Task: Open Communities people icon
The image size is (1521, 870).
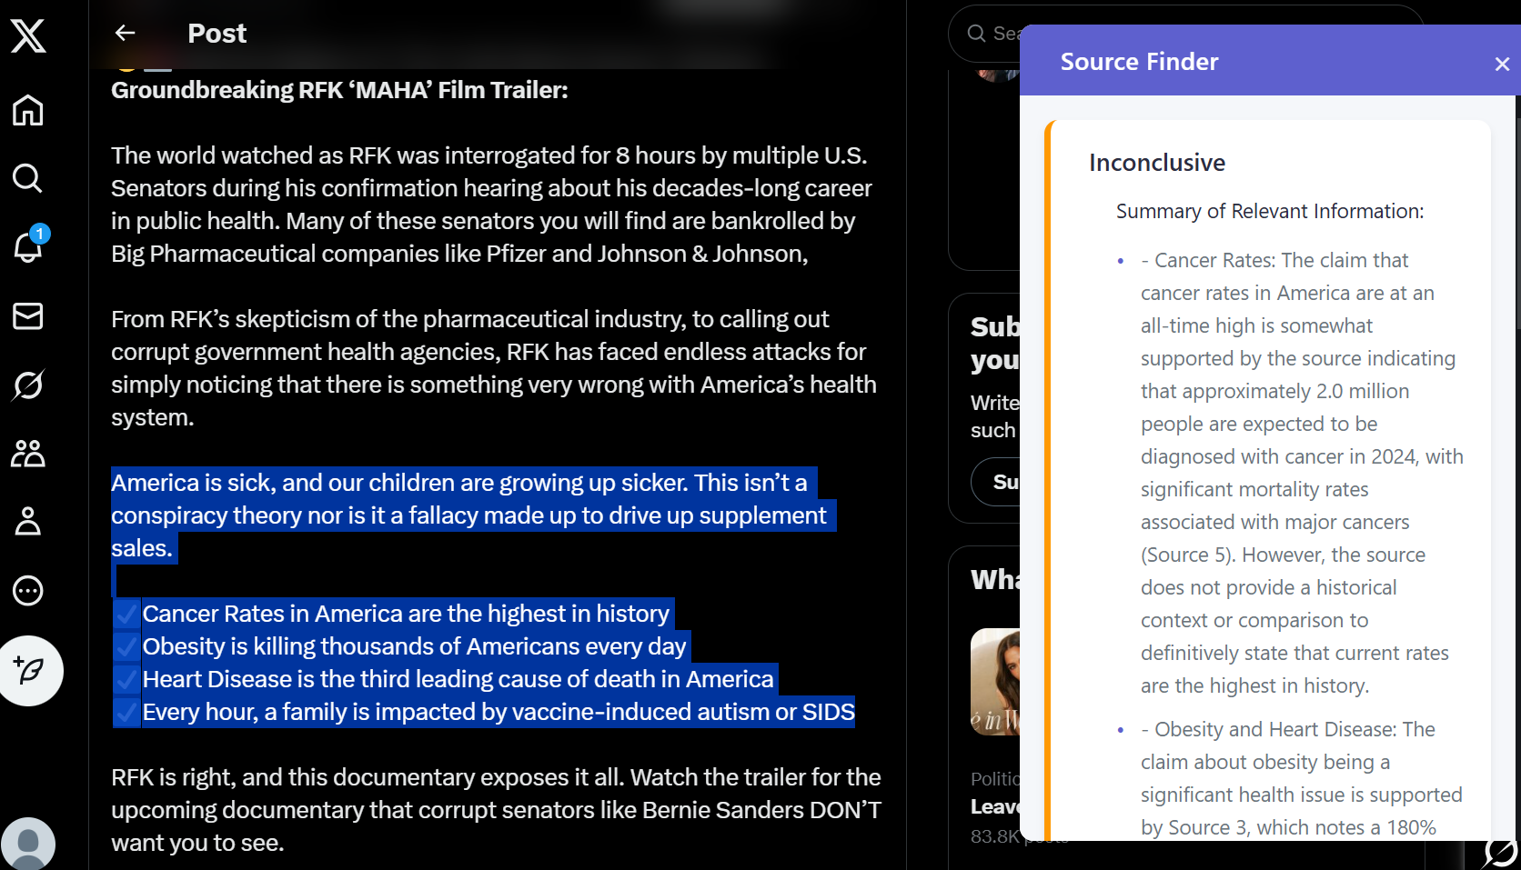Action: click(28, 453)
